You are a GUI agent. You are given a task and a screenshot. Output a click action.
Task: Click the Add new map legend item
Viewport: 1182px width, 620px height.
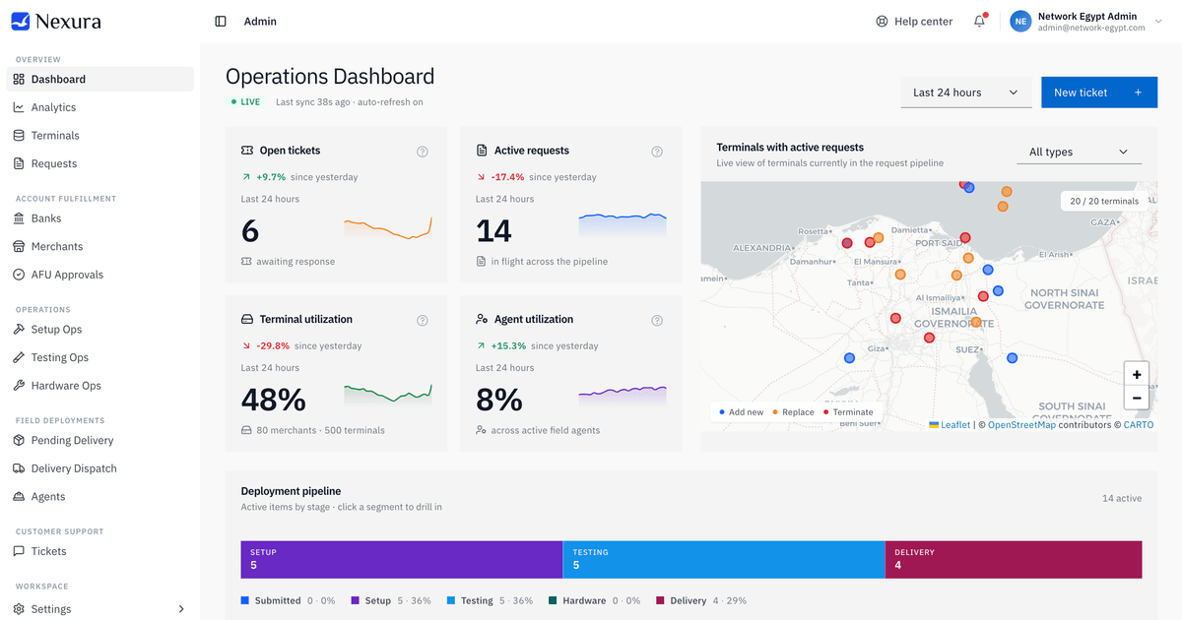(742, 412)
